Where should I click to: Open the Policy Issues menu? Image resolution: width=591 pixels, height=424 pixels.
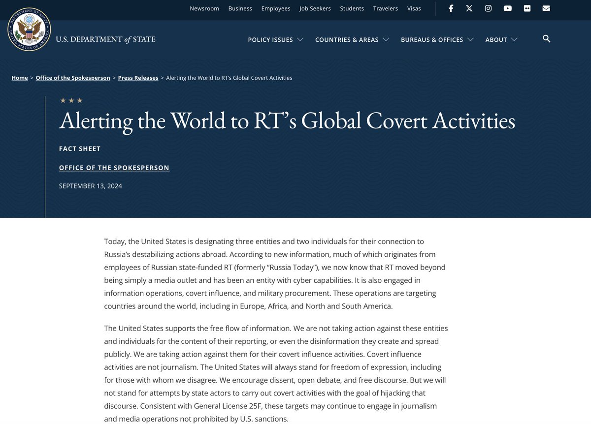pyautogui.click(x=270, y=39)
